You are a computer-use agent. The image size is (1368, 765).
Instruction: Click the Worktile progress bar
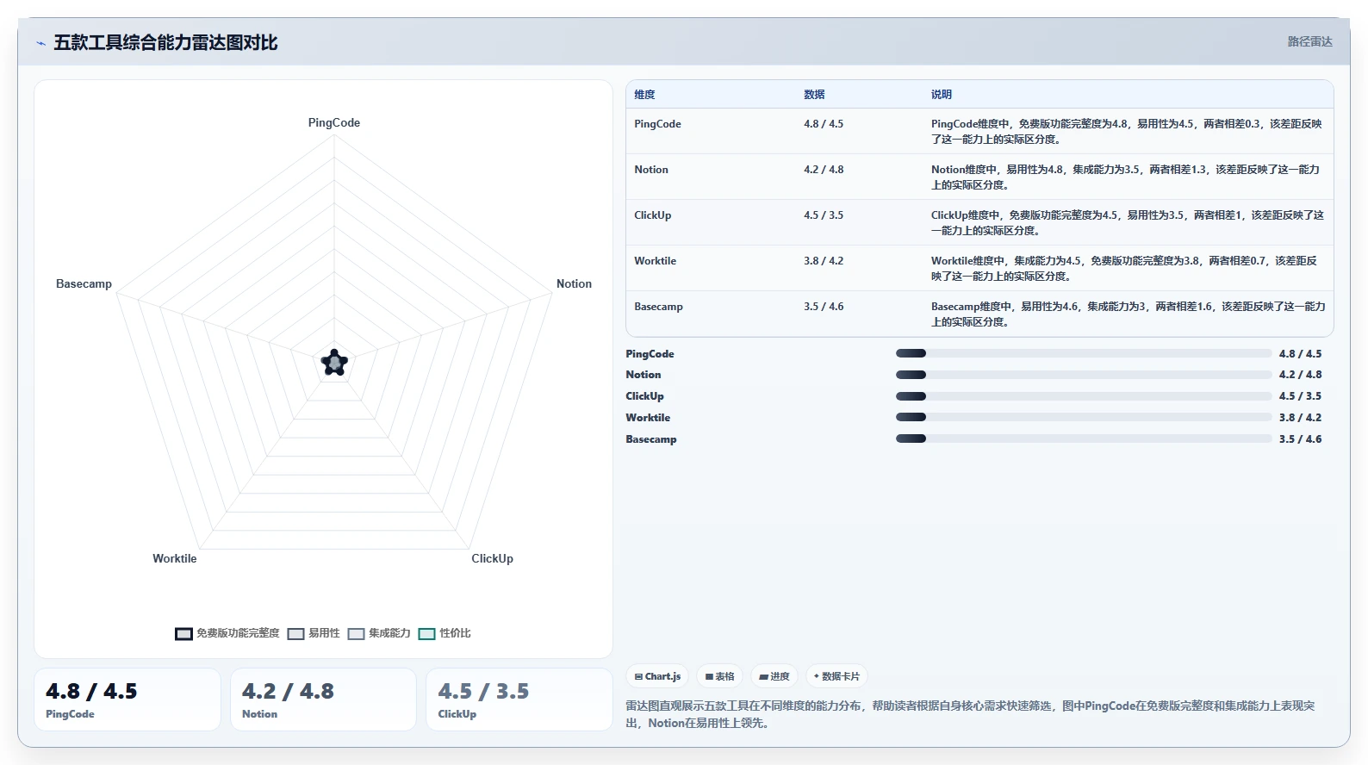(1084, 417)
